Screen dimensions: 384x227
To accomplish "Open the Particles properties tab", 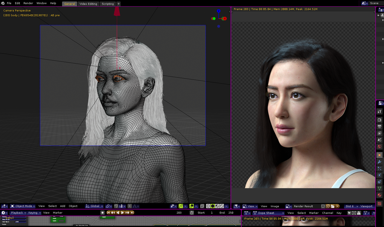I will pyautogui.click(x=379, y=169).
